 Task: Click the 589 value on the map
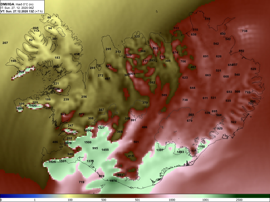tap(164, 95)
